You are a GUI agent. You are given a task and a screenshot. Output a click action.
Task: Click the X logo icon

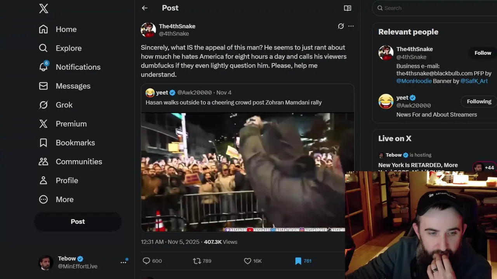(43, 9)
